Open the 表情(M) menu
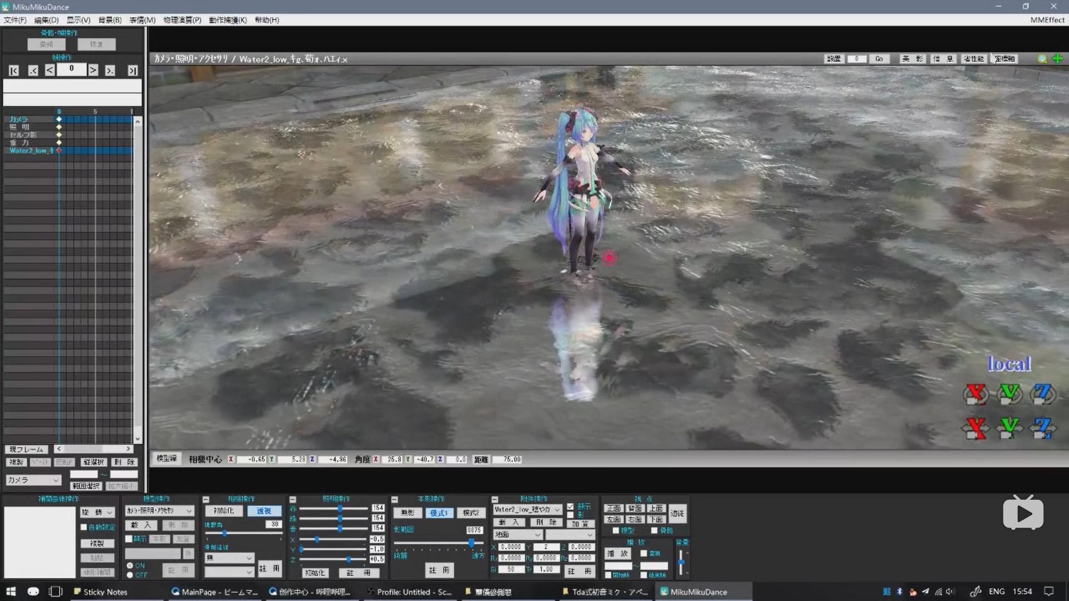This screenshot has width=1069, height=601. (x=143, y=20)
